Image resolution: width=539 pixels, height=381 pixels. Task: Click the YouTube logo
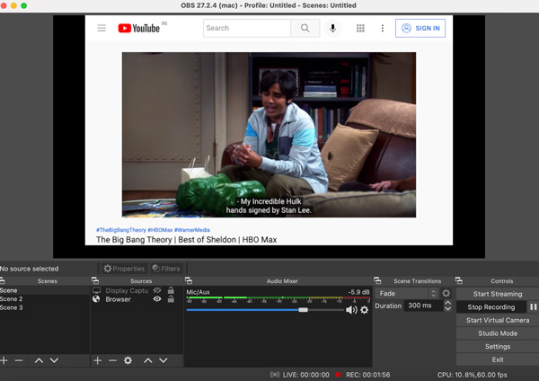coord(139,28)
